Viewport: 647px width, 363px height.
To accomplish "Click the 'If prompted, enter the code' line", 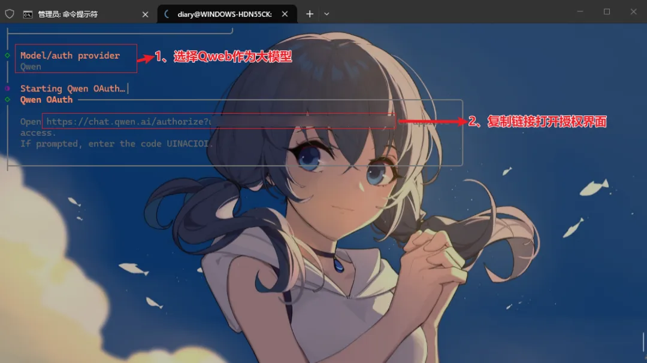I will 117,144.
